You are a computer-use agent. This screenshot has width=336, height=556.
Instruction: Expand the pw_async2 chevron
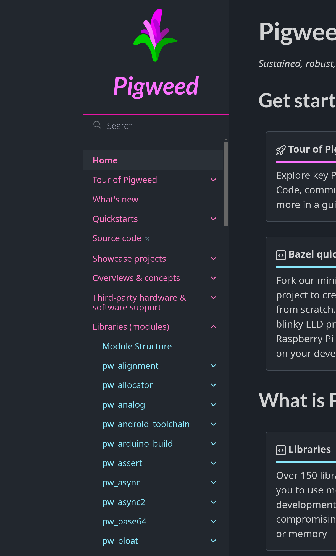pos(214,502)
